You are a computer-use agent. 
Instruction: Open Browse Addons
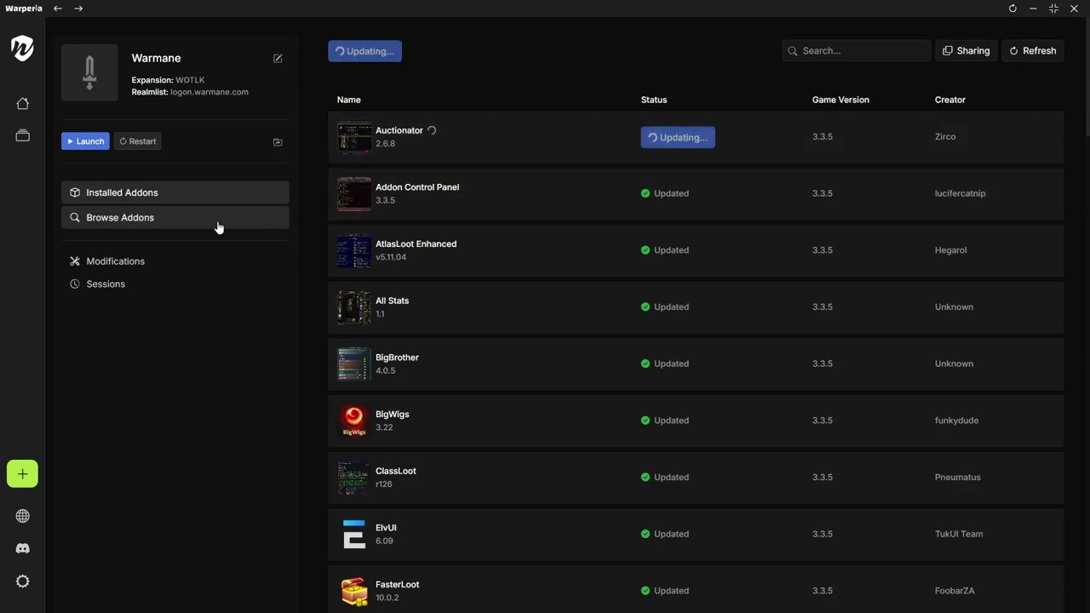[x=175, y=217]
